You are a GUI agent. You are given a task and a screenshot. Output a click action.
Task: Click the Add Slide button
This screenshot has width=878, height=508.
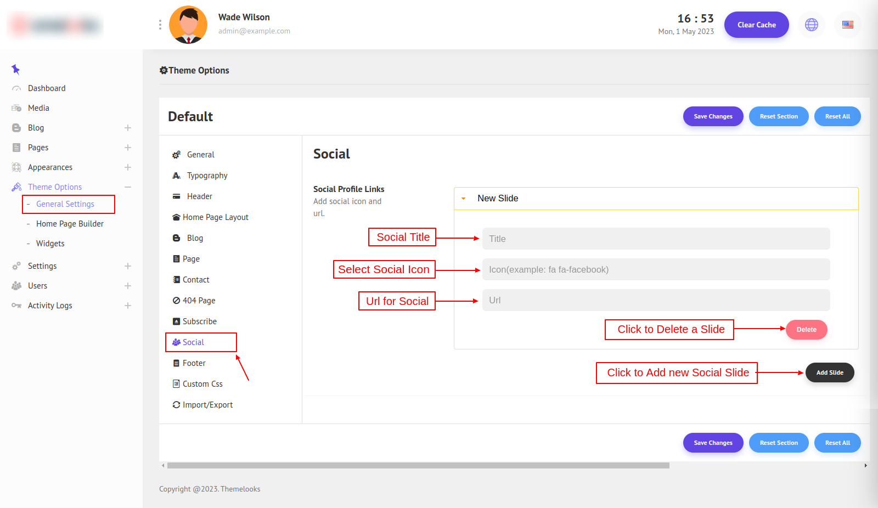coord(829,372)
